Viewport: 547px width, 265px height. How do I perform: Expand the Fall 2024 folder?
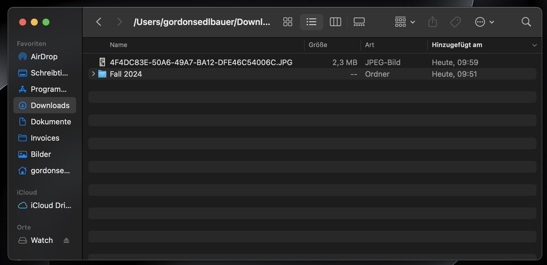point(93,74)
